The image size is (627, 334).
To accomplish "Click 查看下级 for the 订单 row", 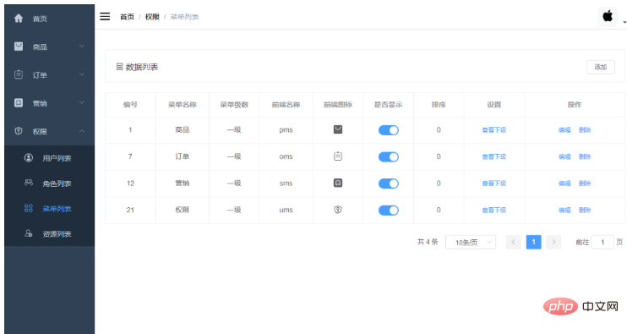I will point(493,156).
